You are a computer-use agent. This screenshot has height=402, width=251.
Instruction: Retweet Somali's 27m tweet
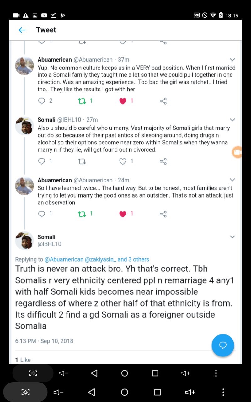pyautogui.click(x=82, y=161)
